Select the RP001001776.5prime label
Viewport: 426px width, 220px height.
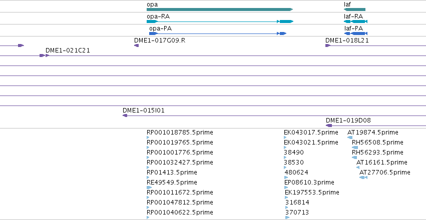point(180,152)
